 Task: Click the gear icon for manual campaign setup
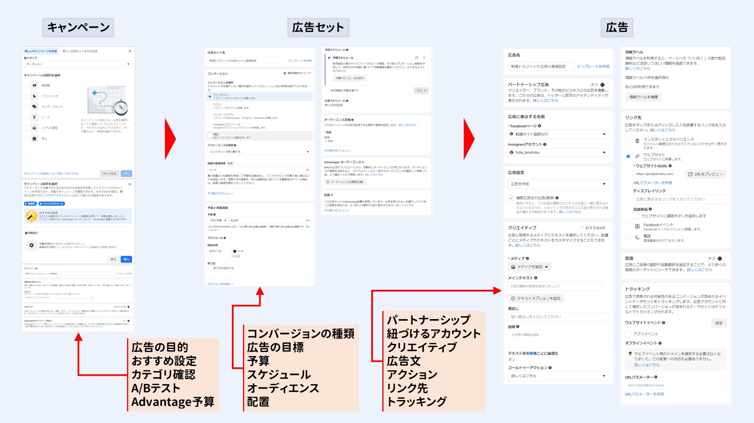(31, 245)
